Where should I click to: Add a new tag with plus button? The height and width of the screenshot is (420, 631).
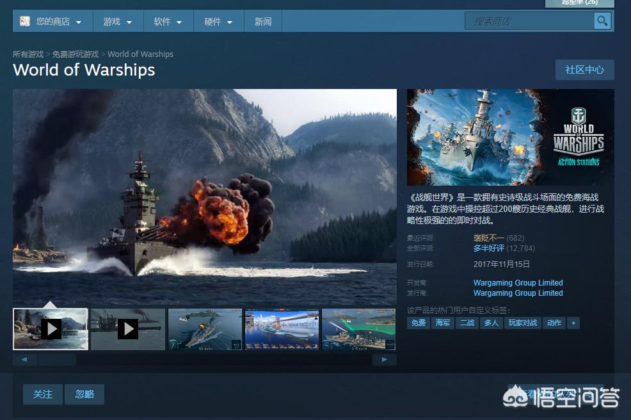click(x=573, y=323)
